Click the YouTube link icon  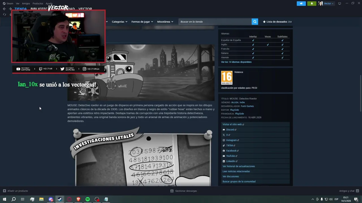[224, 156]
